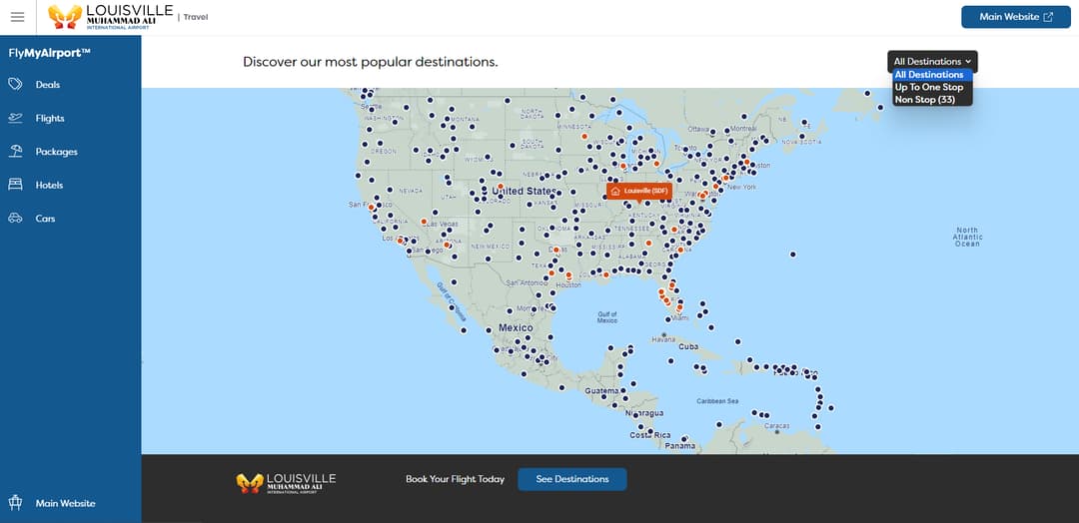Click the Flights airplane icon
The image size is (1079, 523).
pyautogui.click(x=15, y=118)
